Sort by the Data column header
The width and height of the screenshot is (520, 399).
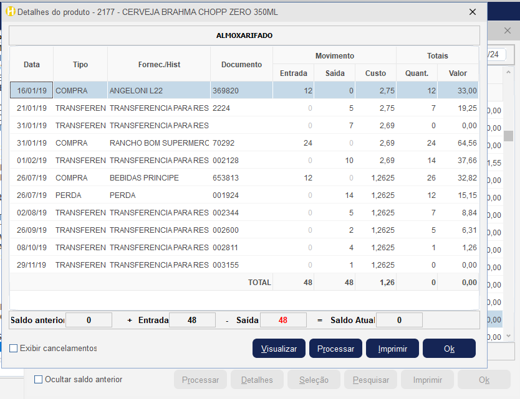32,65
